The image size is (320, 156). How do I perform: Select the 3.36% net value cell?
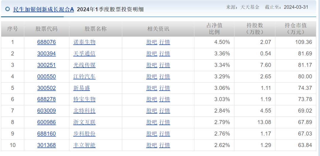[214, 54]
